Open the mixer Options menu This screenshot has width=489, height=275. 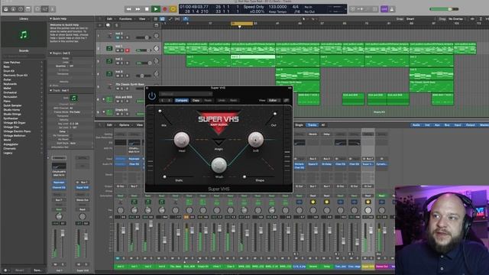click(x=124, y=125)
